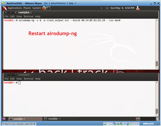Viewport: 161px width, 126px height.
Task: Click the VMware printer status icon
Action: pos(118,124)
